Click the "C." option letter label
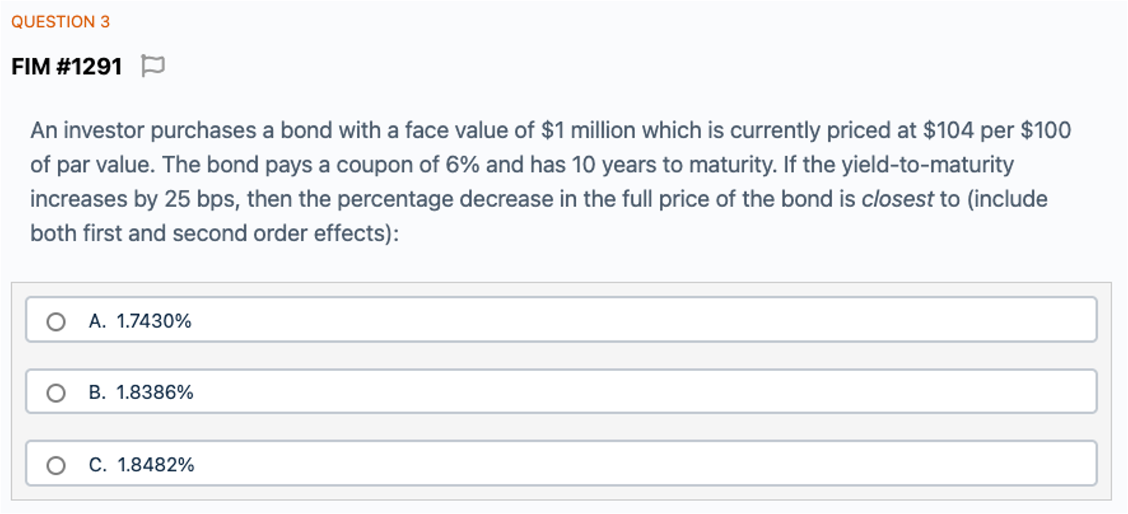 click(98, 464)
